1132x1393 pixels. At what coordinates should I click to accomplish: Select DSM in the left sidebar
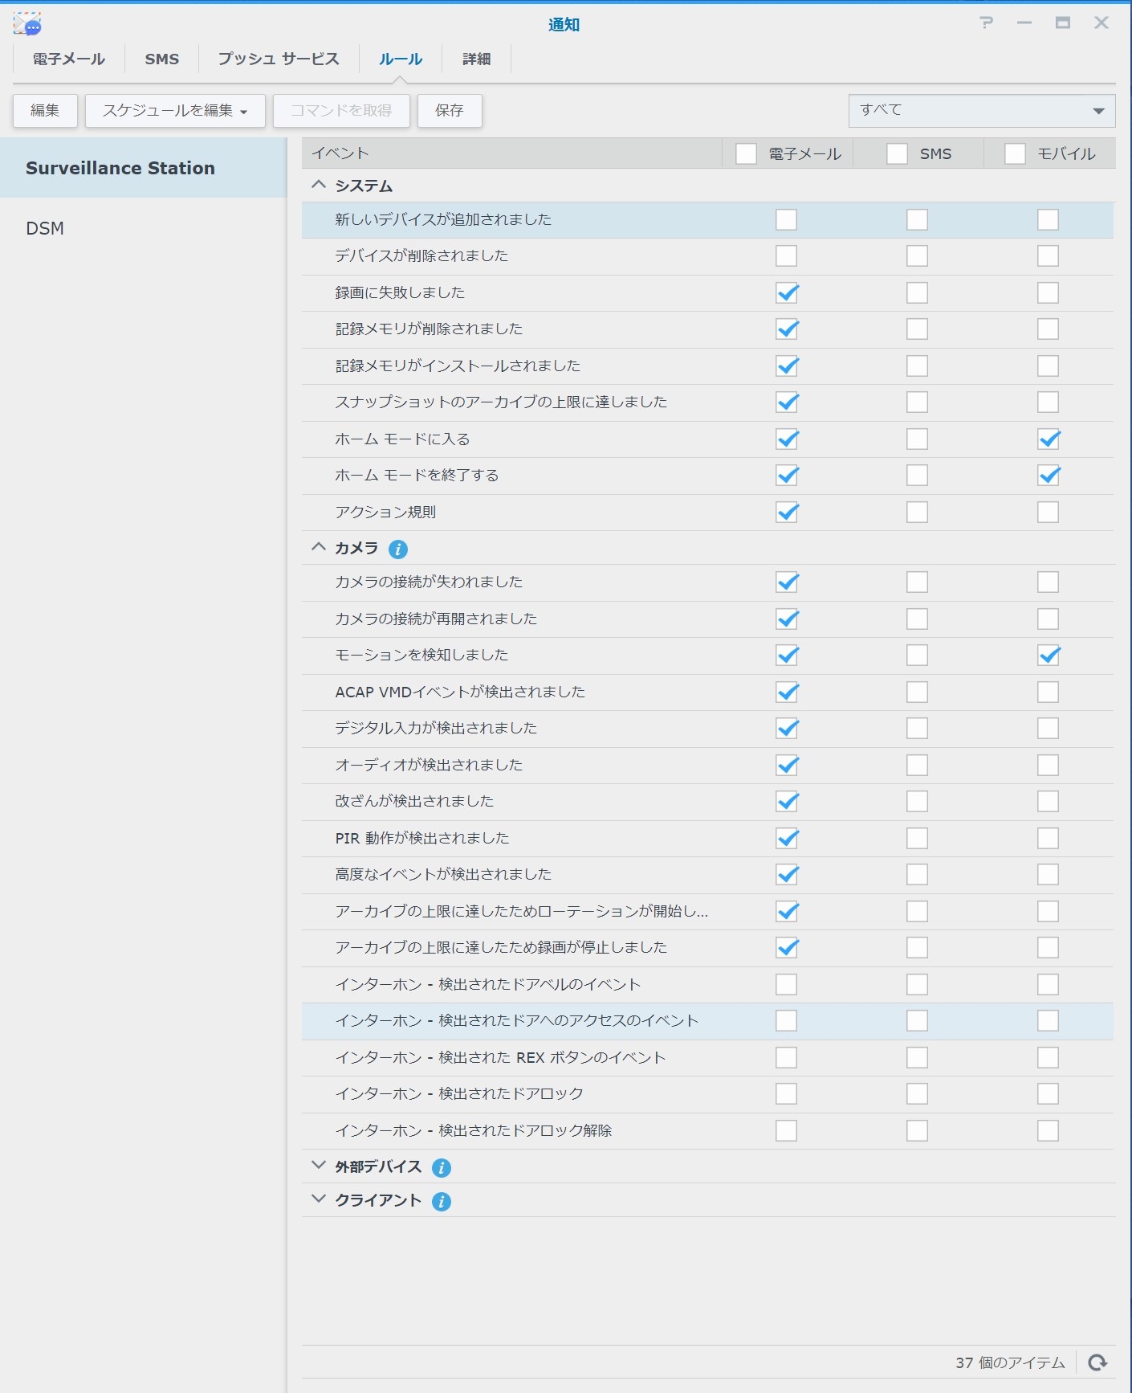pyautogui.click(x=45, y=229)
